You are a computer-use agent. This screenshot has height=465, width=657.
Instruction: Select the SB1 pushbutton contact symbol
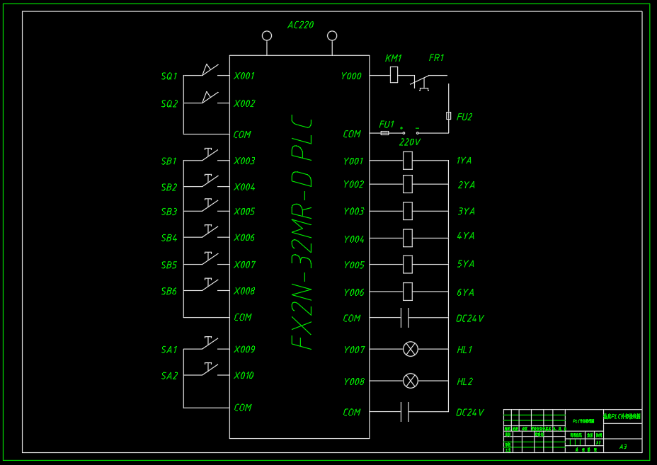210,154
